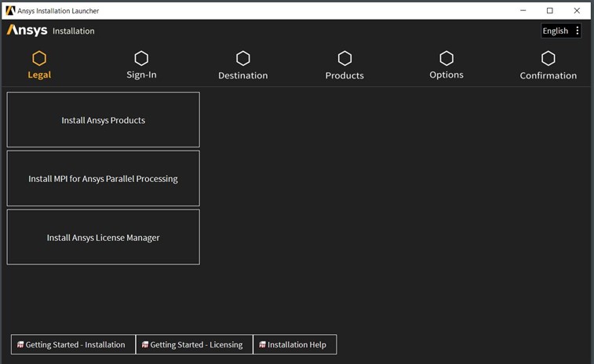Click Install Ansys License Manager button
This screenshot has height=364, width=594.
pyautogui.click(x=103, y=237)
